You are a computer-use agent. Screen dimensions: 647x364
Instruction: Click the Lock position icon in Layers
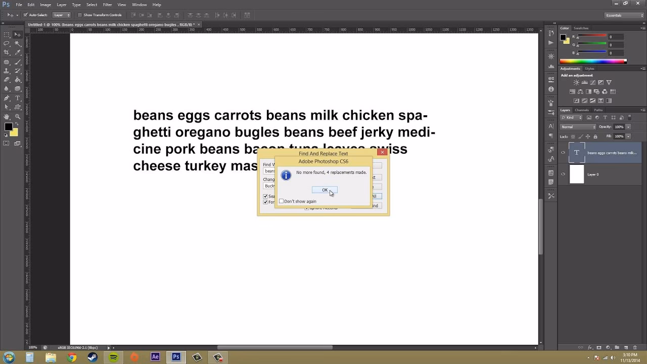588,136
